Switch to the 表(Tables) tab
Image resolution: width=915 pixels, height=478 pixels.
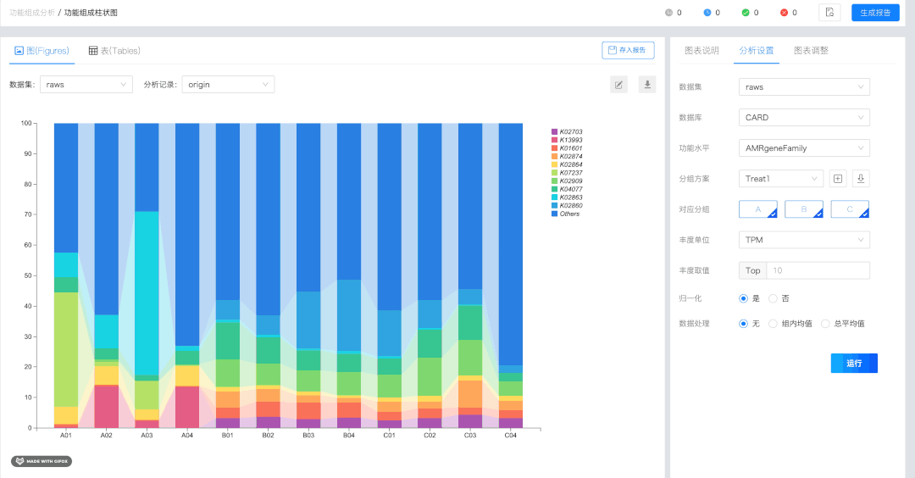click(114, 51)
